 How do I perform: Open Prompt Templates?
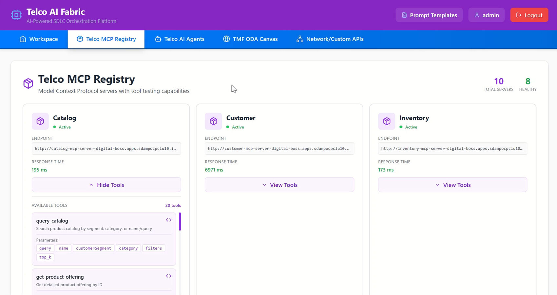429,15
